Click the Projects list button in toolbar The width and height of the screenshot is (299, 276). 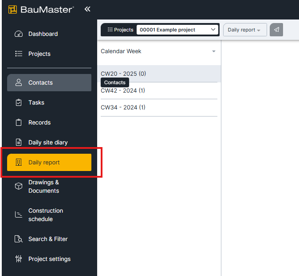coord(120,30)
